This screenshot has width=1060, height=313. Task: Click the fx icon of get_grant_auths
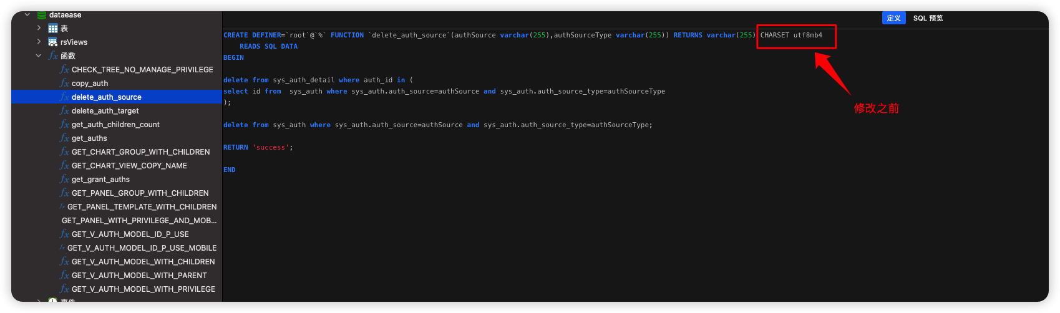pos(64,180)
